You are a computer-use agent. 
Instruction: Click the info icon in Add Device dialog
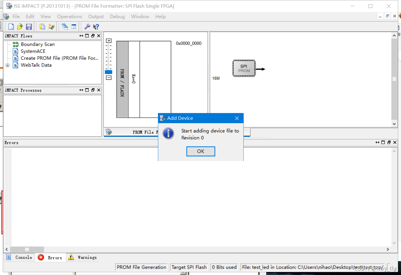click(x=168, y=134)
